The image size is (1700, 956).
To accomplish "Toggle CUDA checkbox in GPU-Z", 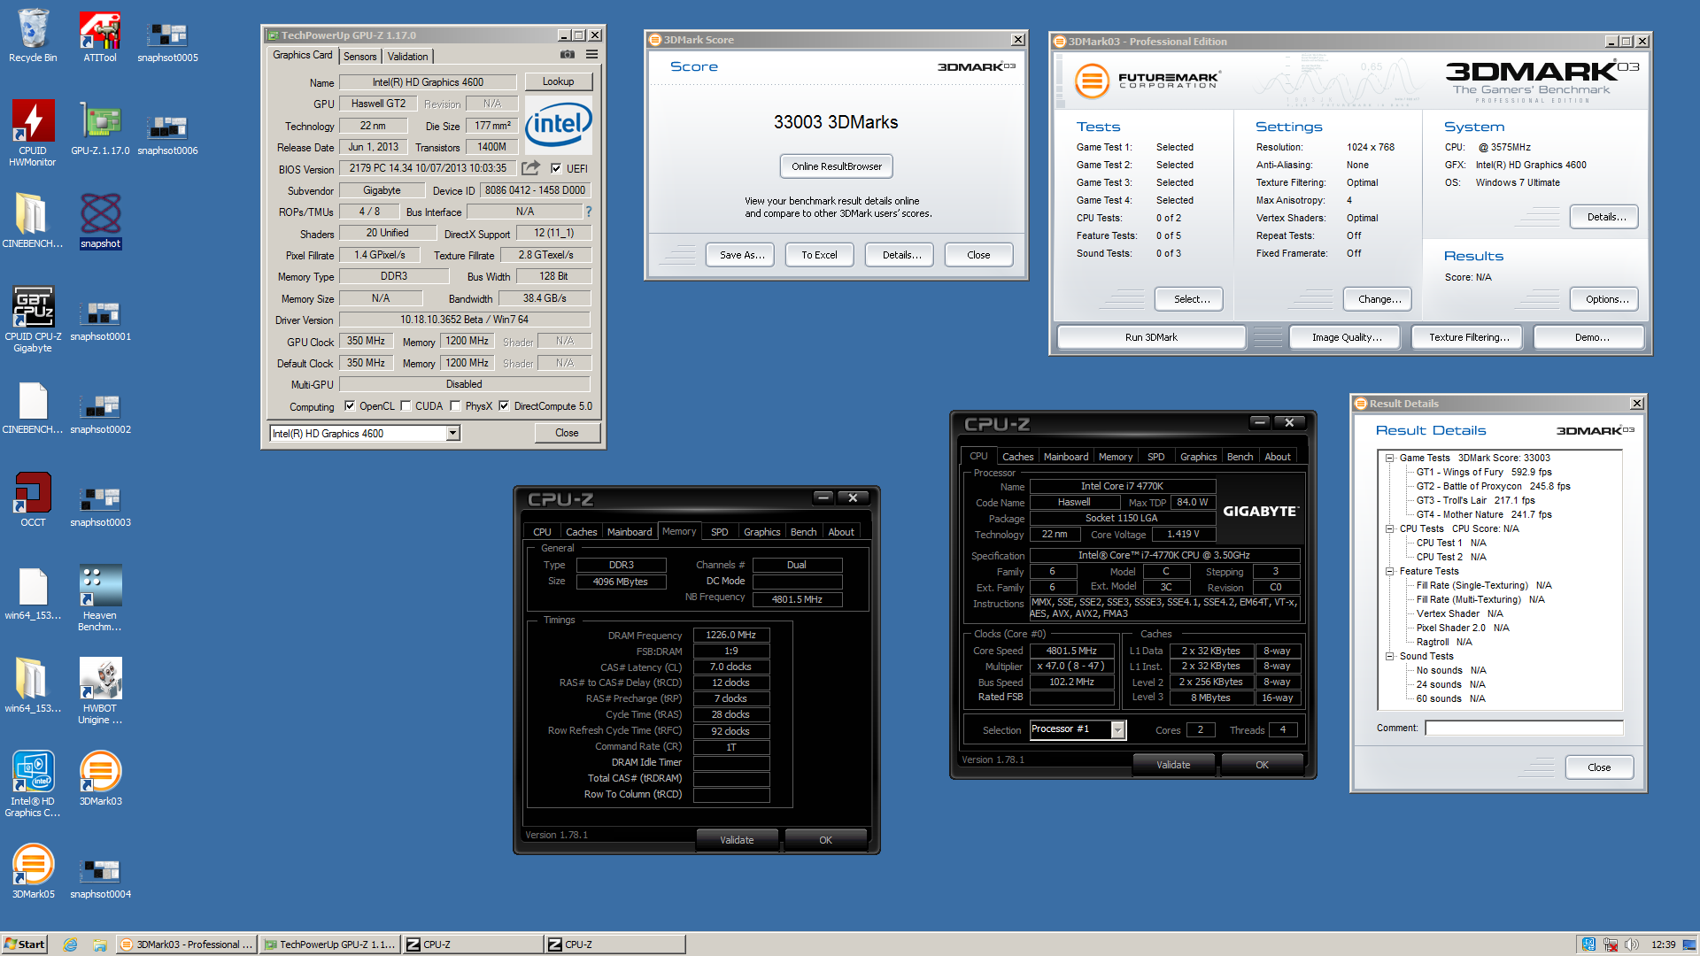I will coord(406,406).
